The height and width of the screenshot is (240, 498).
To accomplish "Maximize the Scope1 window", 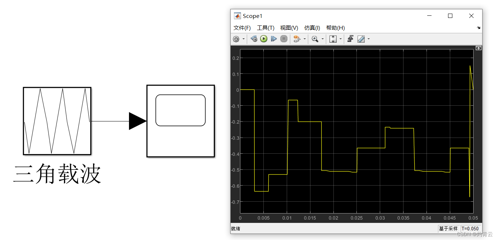I will [x=450, y=16].
